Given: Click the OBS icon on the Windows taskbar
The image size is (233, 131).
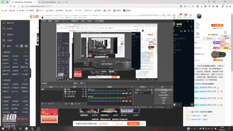Looking at the screenshot, I should tap(38, 129).
